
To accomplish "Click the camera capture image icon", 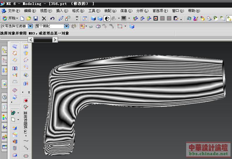I will coord(189,18).
